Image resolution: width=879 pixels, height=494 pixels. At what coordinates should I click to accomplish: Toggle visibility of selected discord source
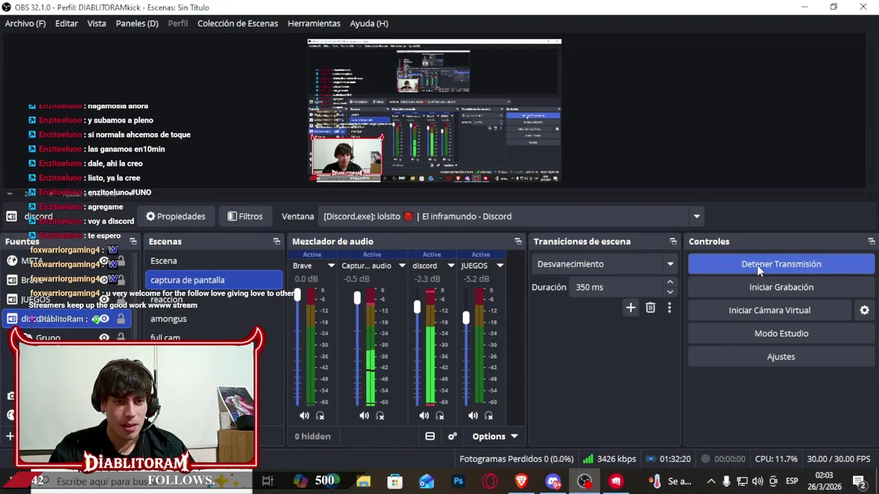(104, 318)
